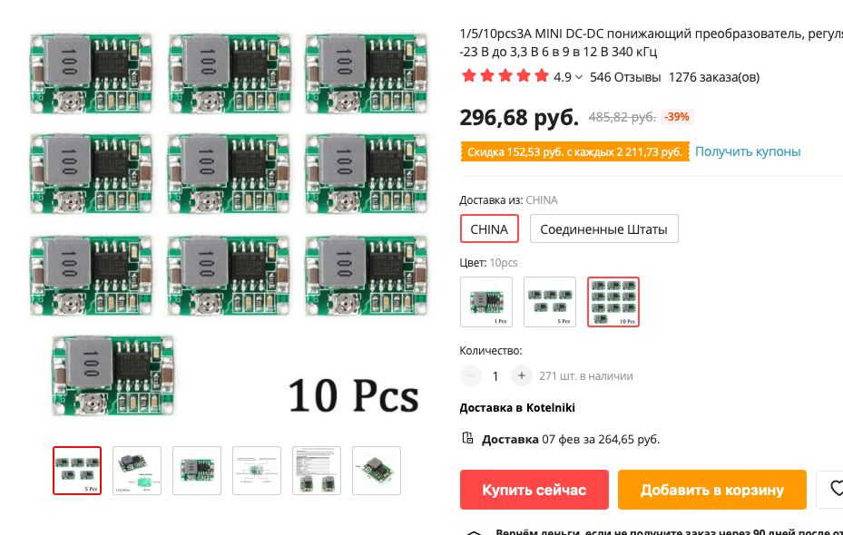The image size is (843, 535).
Task: Increase quantity with the plus button
Action: (x=521, y=375)
